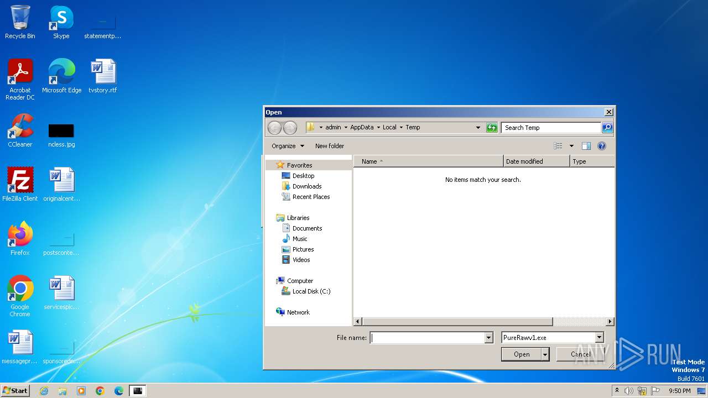Open FileZilla Client shortcut
This screenshot has height=398, width=708.
tap(20, 185)
